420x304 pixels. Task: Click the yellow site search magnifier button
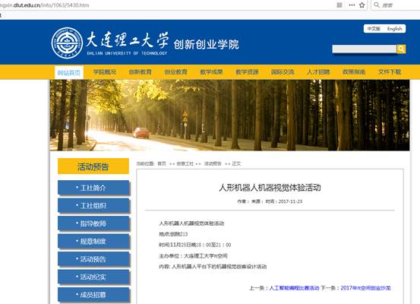pos(401,49)
